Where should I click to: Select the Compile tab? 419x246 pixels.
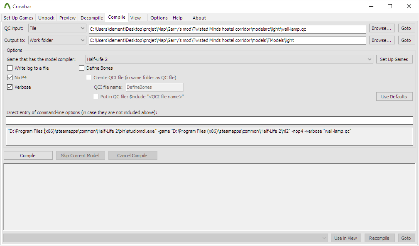[x=117, y=17]
